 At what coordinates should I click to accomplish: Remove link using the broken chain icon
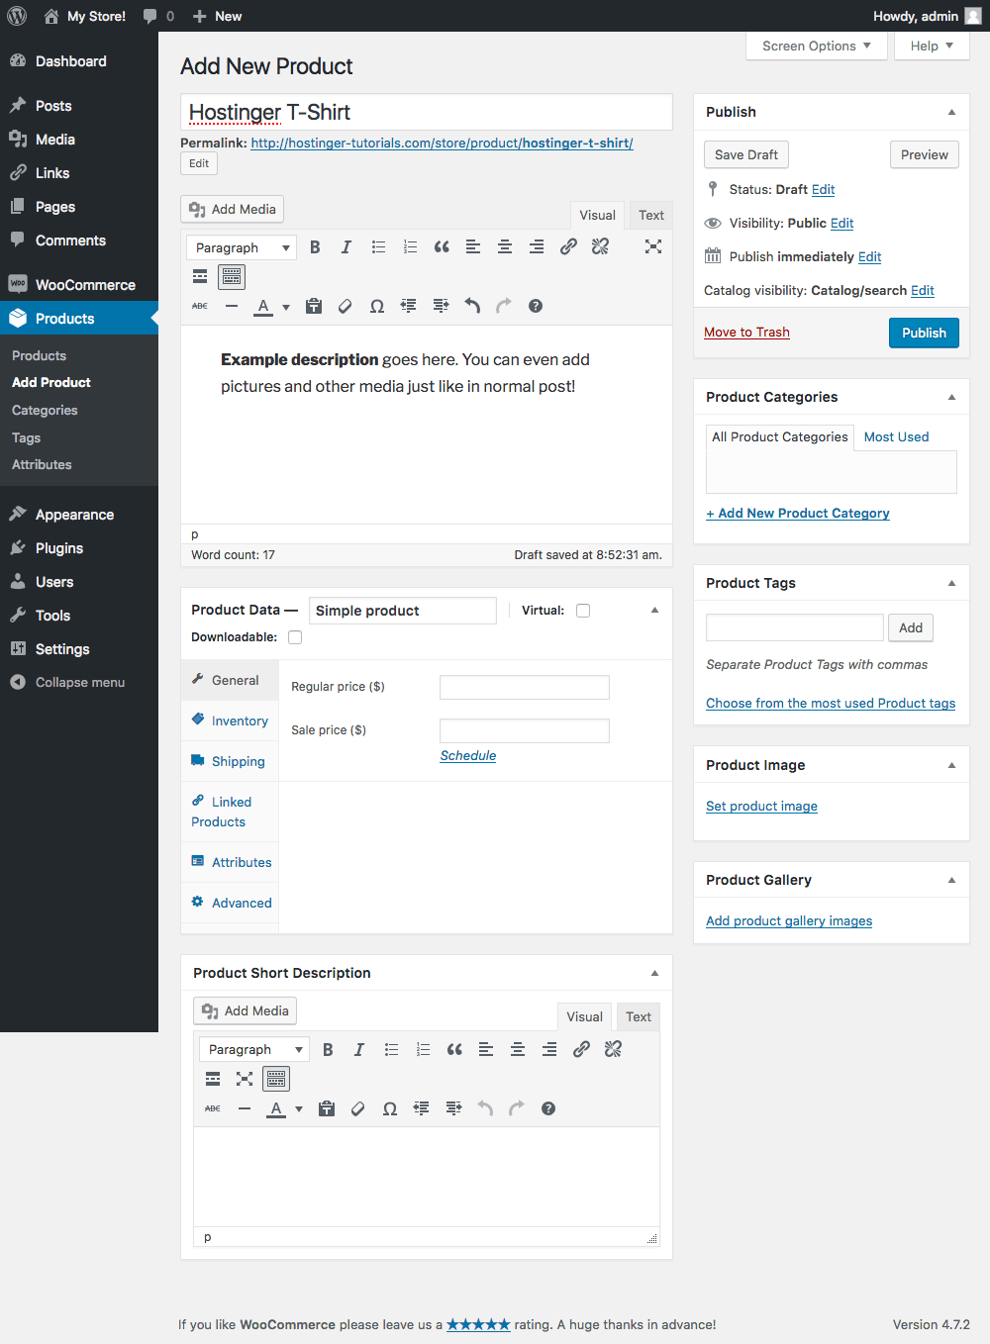pyautogui.click(x=600, y=246)
